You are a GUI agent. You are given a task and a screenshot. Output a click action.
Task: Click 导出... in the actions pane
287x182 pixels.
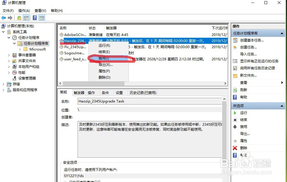[245, 134]
